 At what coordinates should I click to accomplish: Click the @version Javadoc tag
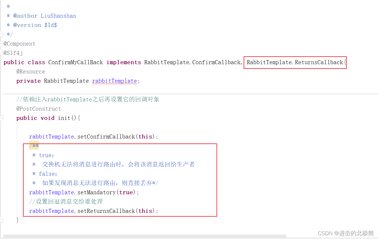(27, 25)
